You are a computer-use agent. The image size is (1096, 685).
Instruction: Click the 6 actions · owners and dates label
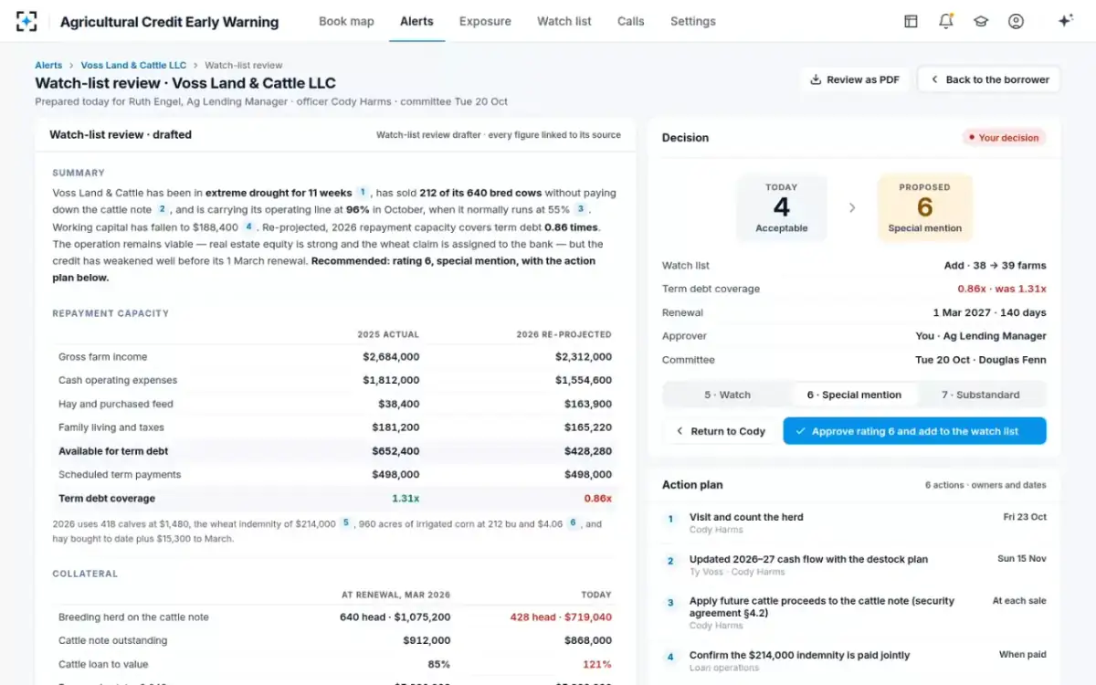point(985,485)
